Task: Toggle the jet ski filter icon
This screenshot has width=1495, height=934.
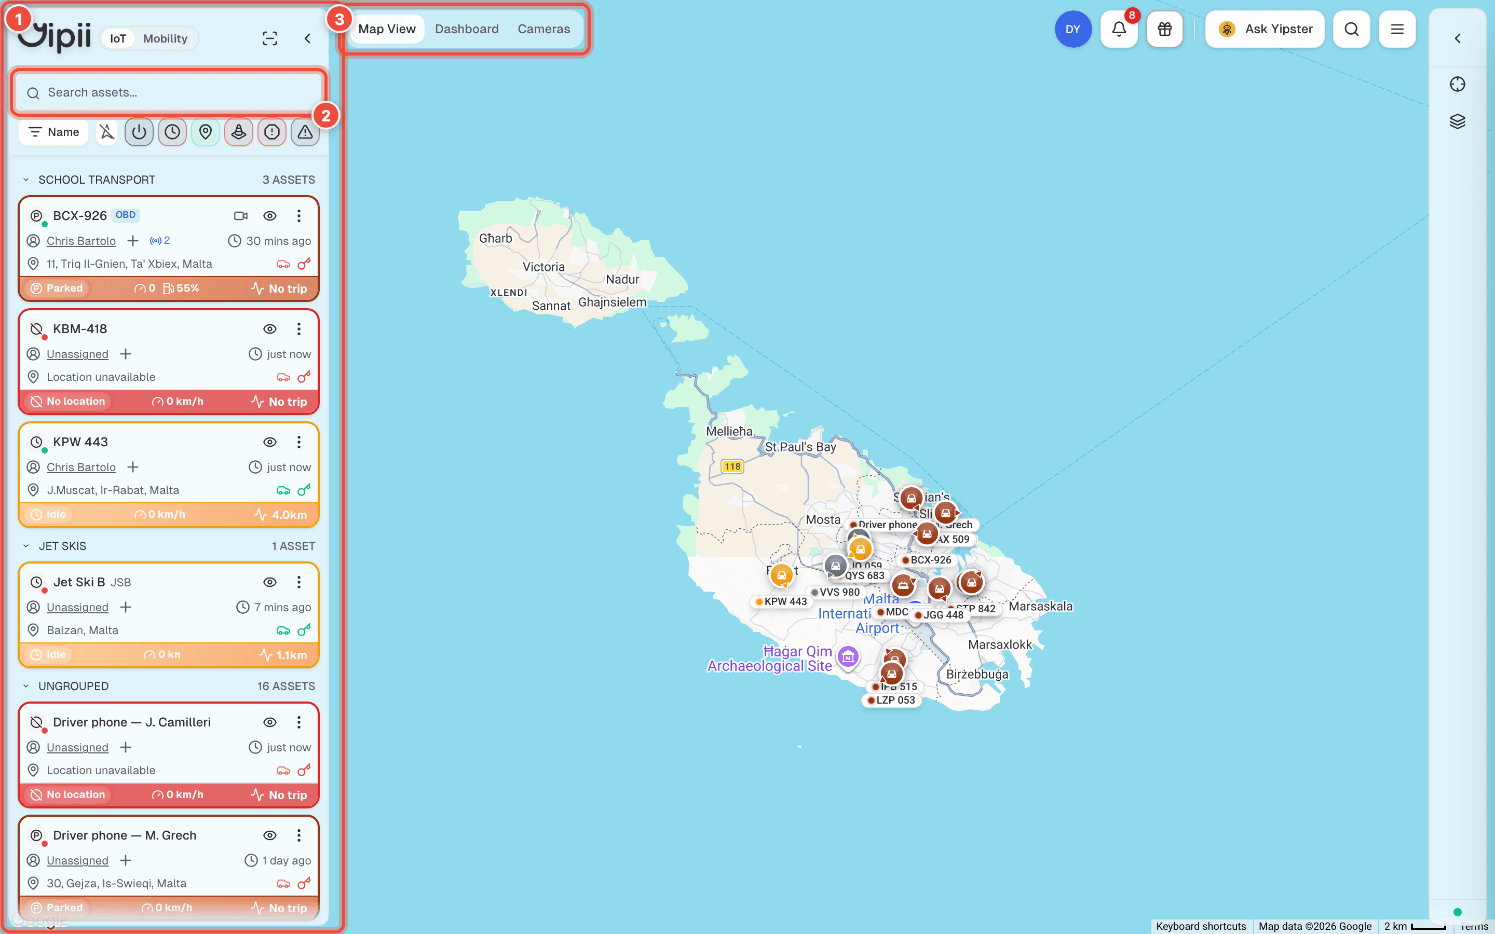Action: 238,132
